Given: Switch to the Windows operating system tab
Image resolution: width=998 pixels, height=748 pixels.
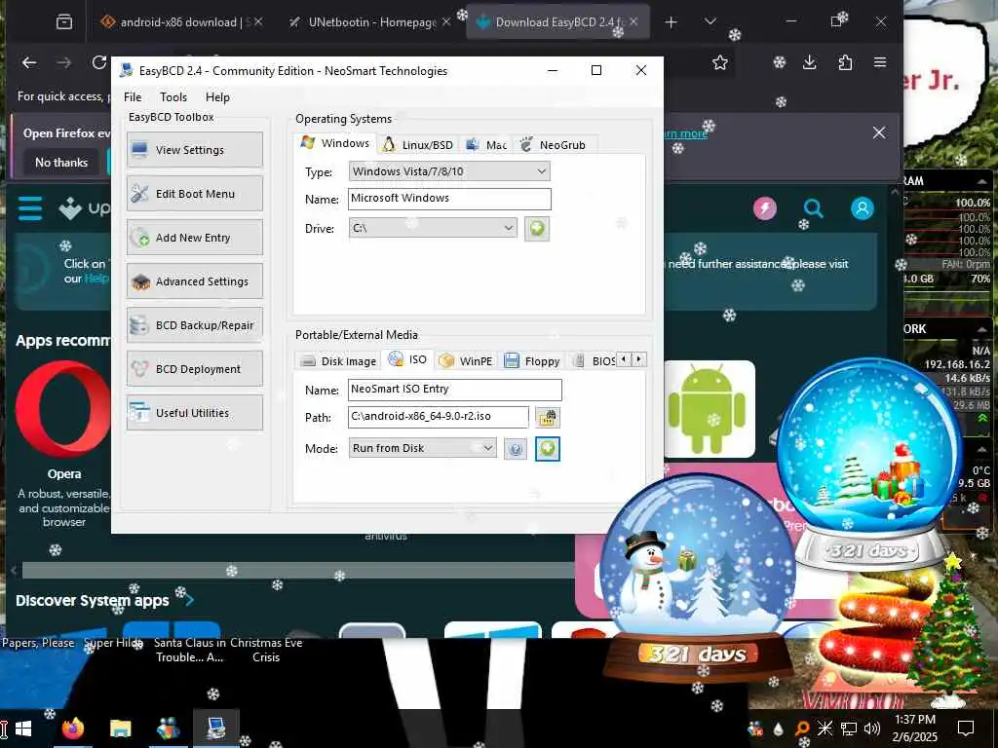Looking at the screenshot, I should pyautogui.click(x=335, y=143).
